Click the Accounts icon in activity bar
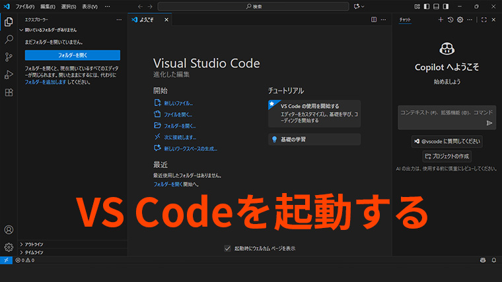502x282 pixels. point(9,230)
